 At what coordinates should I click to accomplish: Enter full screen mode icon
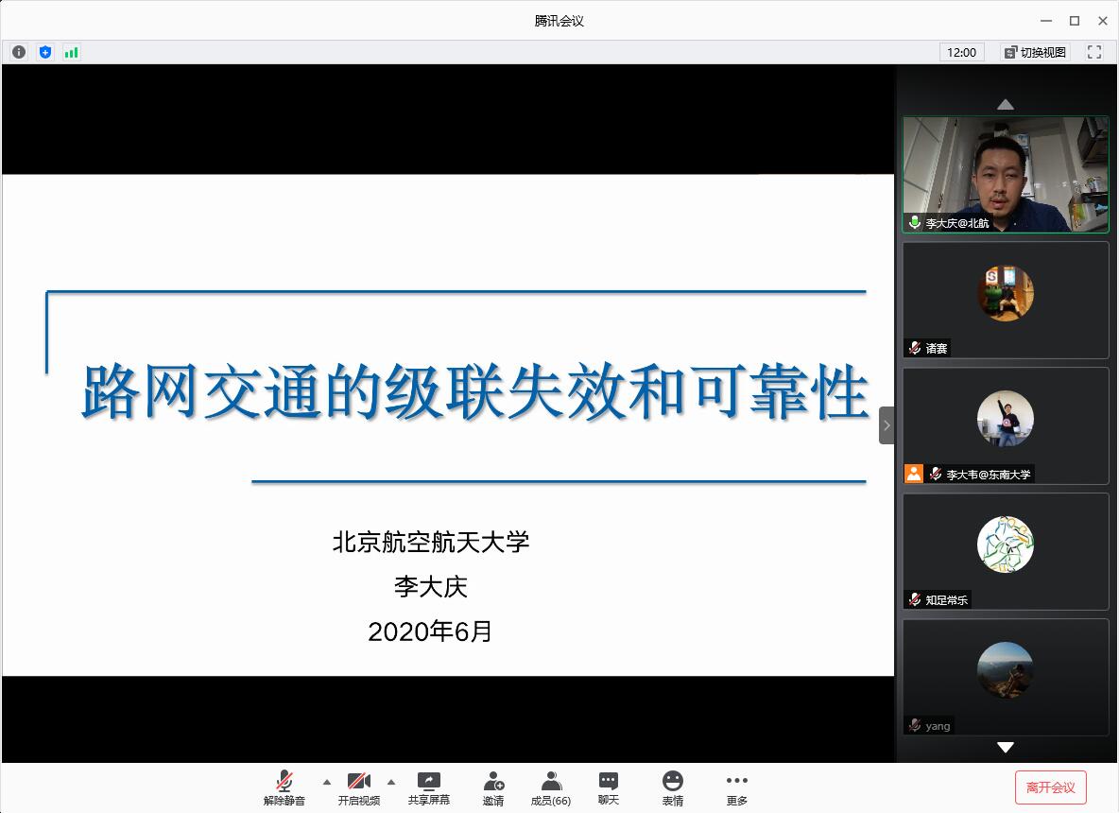1094,52
